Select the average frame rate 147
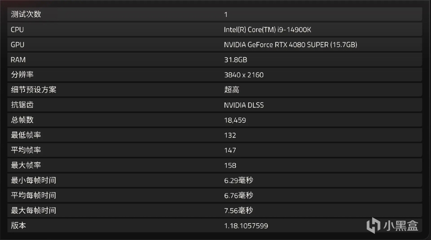Viewport: 431px width, 240px height. tap(230, 150)
